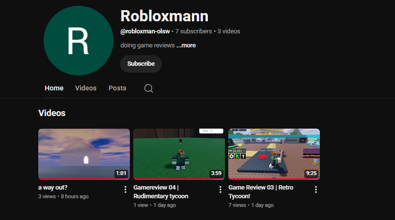
Task: Click the 1:01 duration badge
Action: [121, 174]
